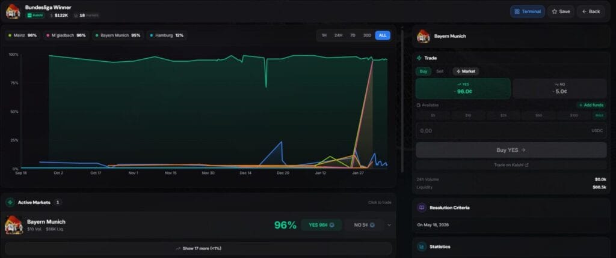Screen dimensions: 616x258
Task: Choose the $50 quick amount
Action: (539, 115)
